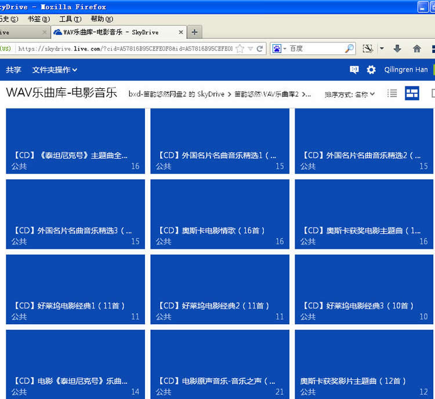Expand the 文件夹操作 folder actions dropdown
The height and width of the screenshot is (399, 435).
point(55,70)
